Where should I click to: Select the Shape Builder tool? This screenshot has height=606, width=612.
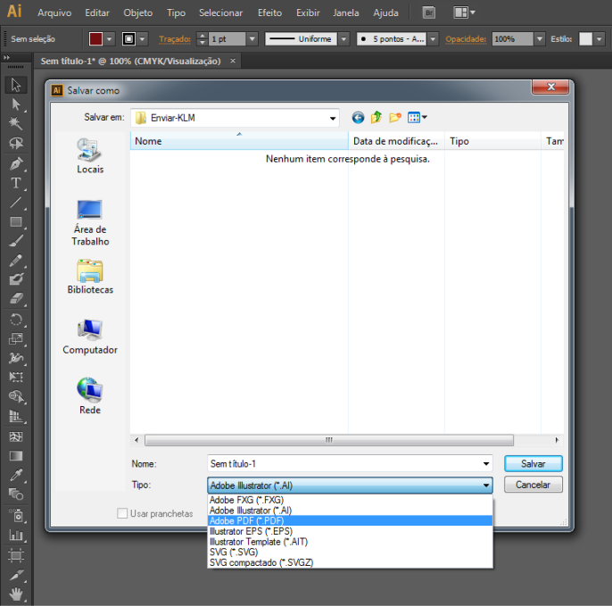[16, 396]
